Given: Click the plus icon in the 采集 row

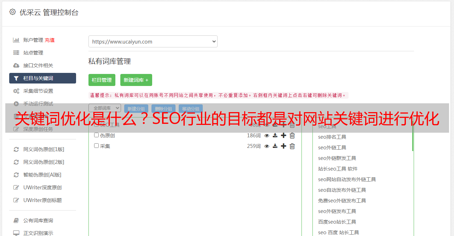Looking at the screenshot, I should pos(283,146).
